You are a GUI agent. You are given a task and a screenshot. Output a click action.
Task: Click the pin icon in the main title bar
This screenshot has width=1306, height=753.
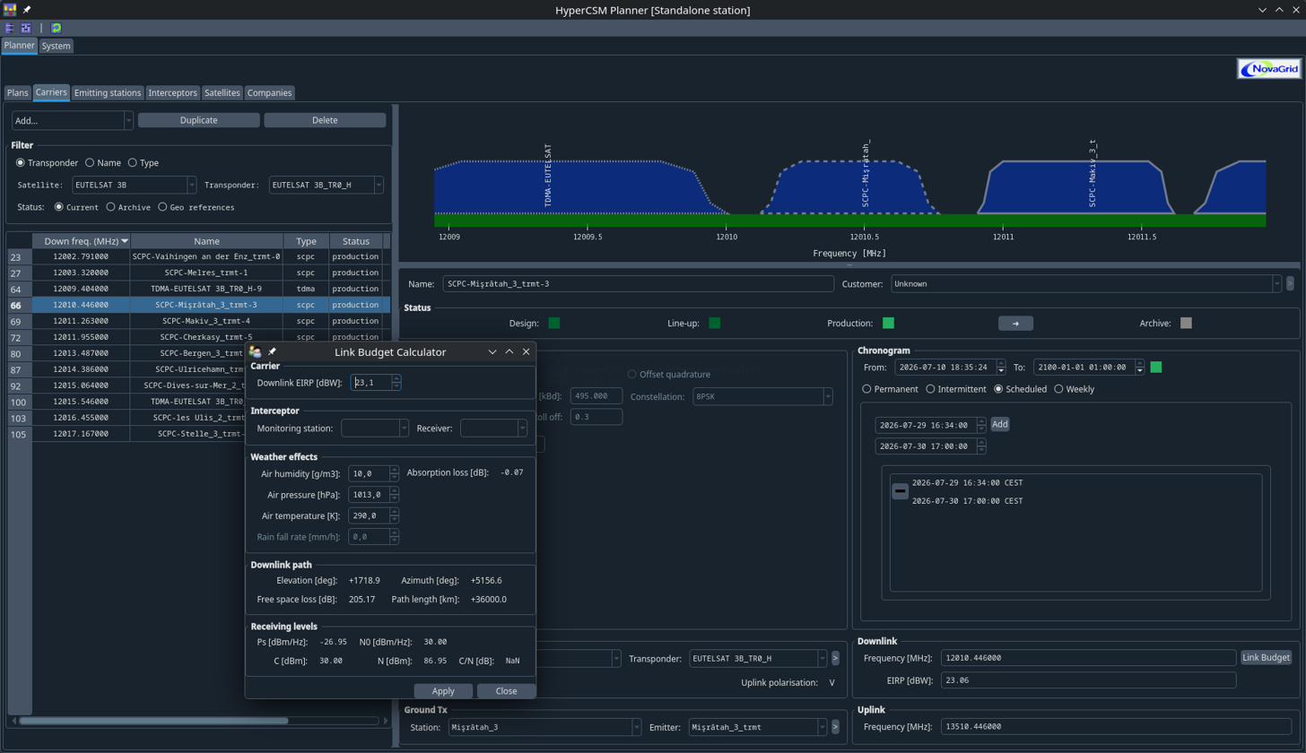tap(27, 10)
